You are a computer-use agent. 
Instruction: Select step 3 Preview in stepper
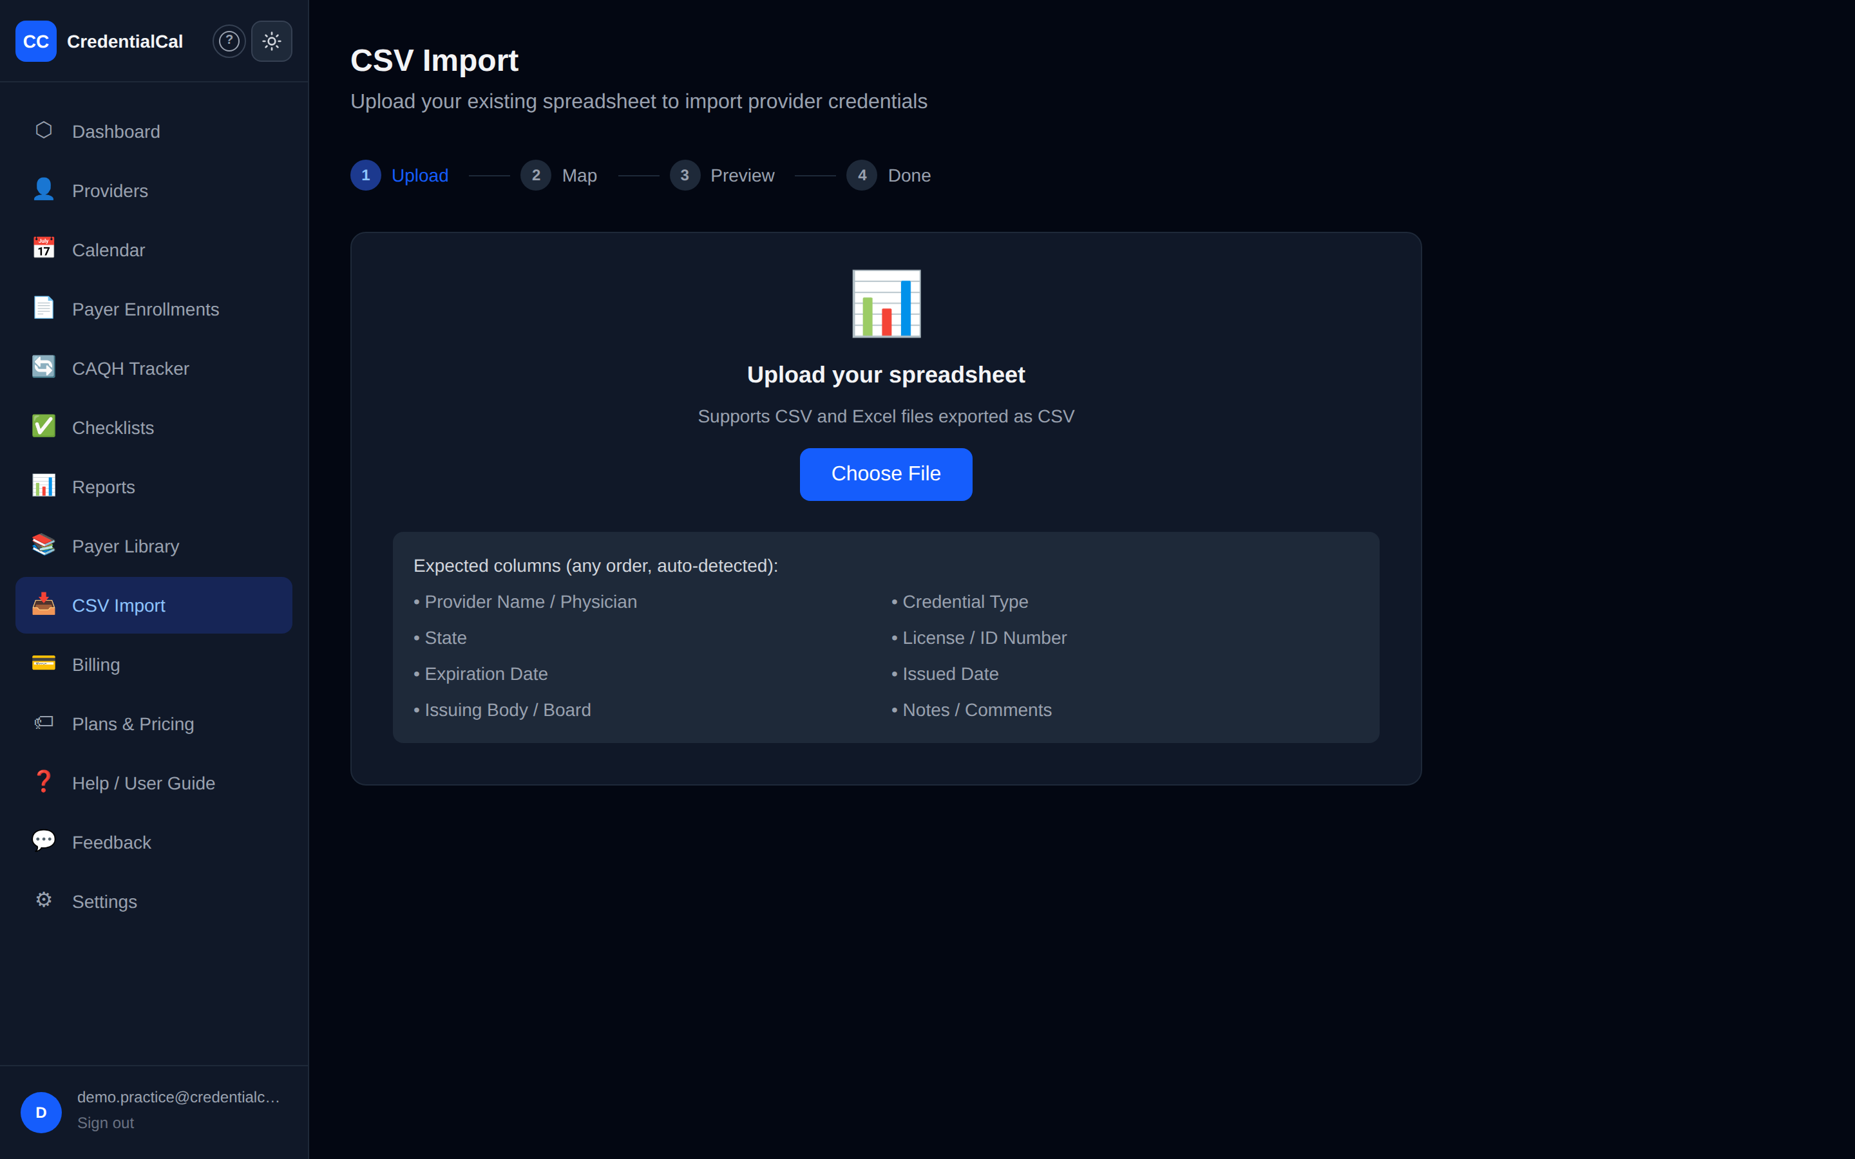click(x=722, y=176)
